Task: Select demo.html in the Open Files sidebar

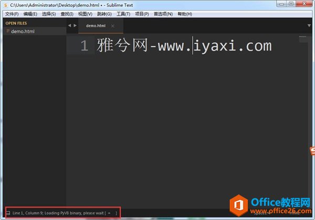Action: (x=22, y=32)
